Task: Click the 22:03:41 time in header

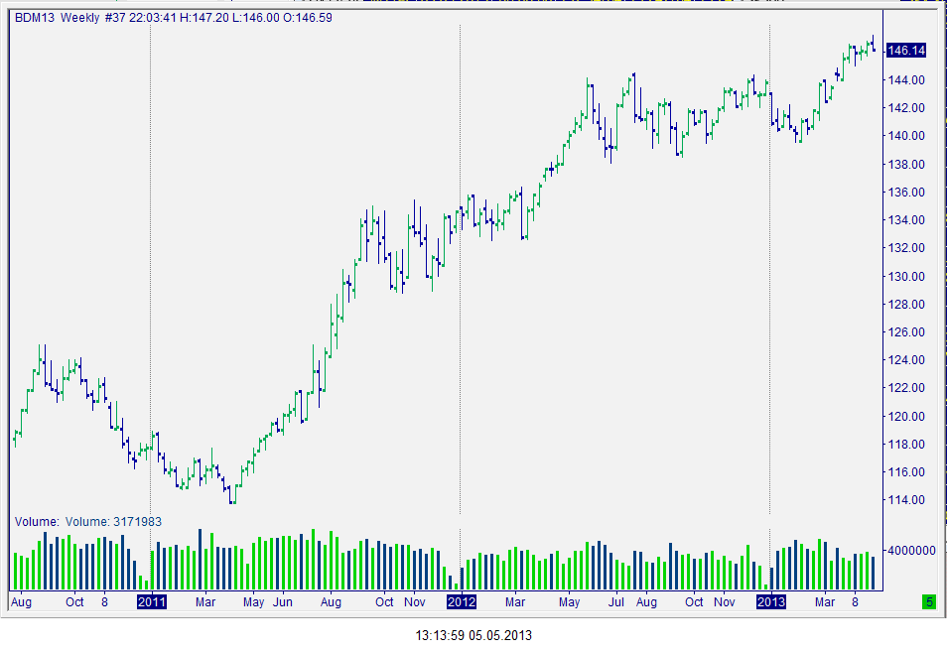Action: pos(153,18)
